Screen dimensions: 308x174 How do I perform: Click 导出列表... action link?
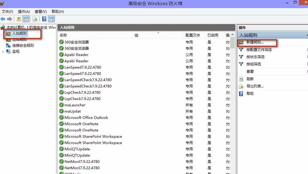click(255, 86)
